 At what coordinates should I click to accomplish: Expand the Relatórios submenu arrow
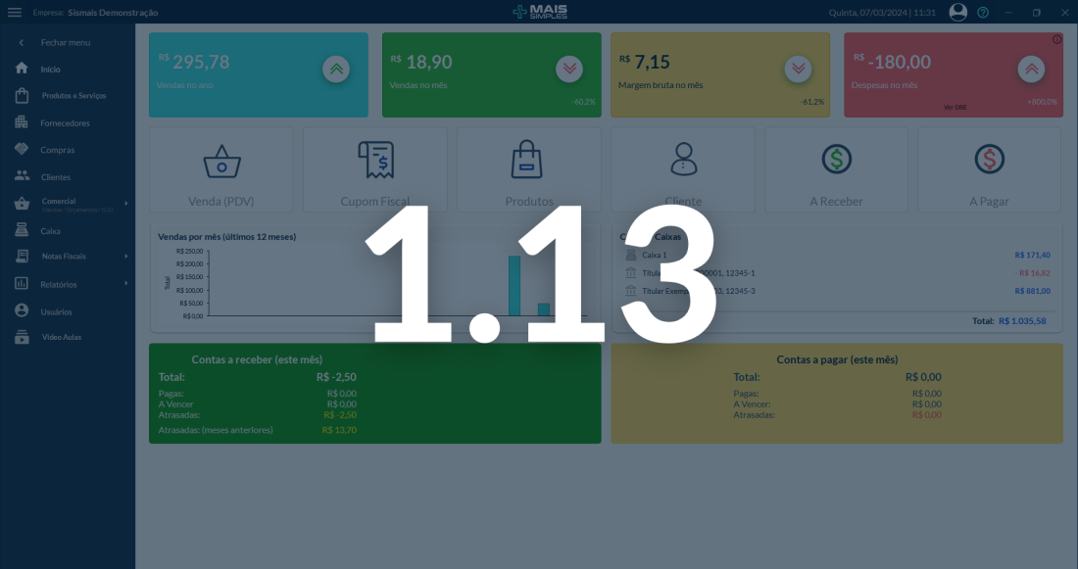tap(125, 283)
